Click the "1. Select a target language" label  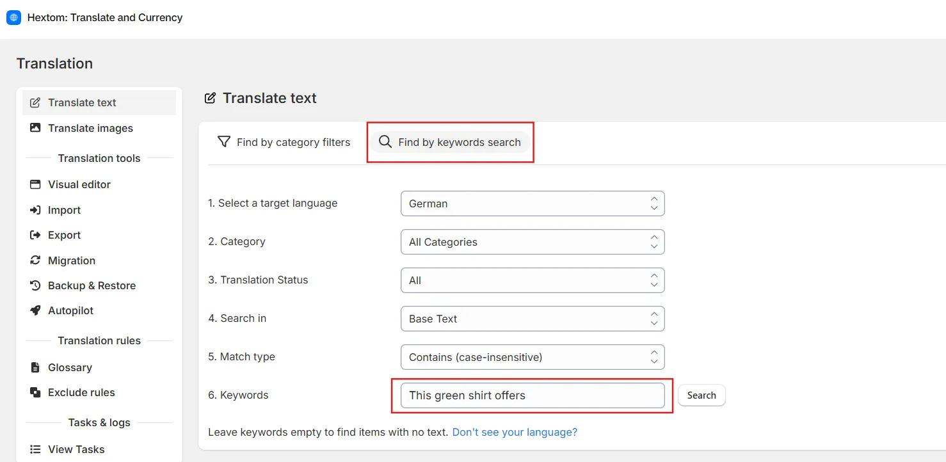[x=273, y=203]
